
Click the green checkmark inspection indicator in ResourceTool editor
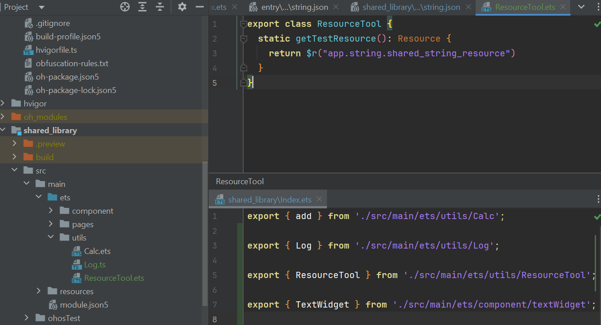pos(597,25)
